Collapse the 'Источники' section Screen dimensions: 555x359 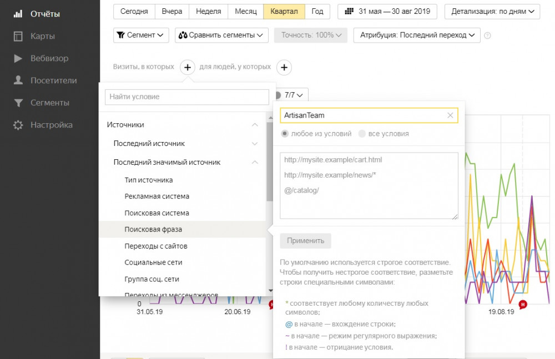255,125
